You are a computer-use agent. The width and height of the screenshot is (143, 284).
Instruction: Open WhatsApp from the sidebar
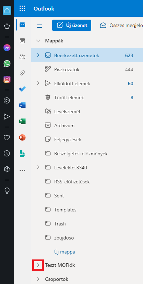pos(7,63)
